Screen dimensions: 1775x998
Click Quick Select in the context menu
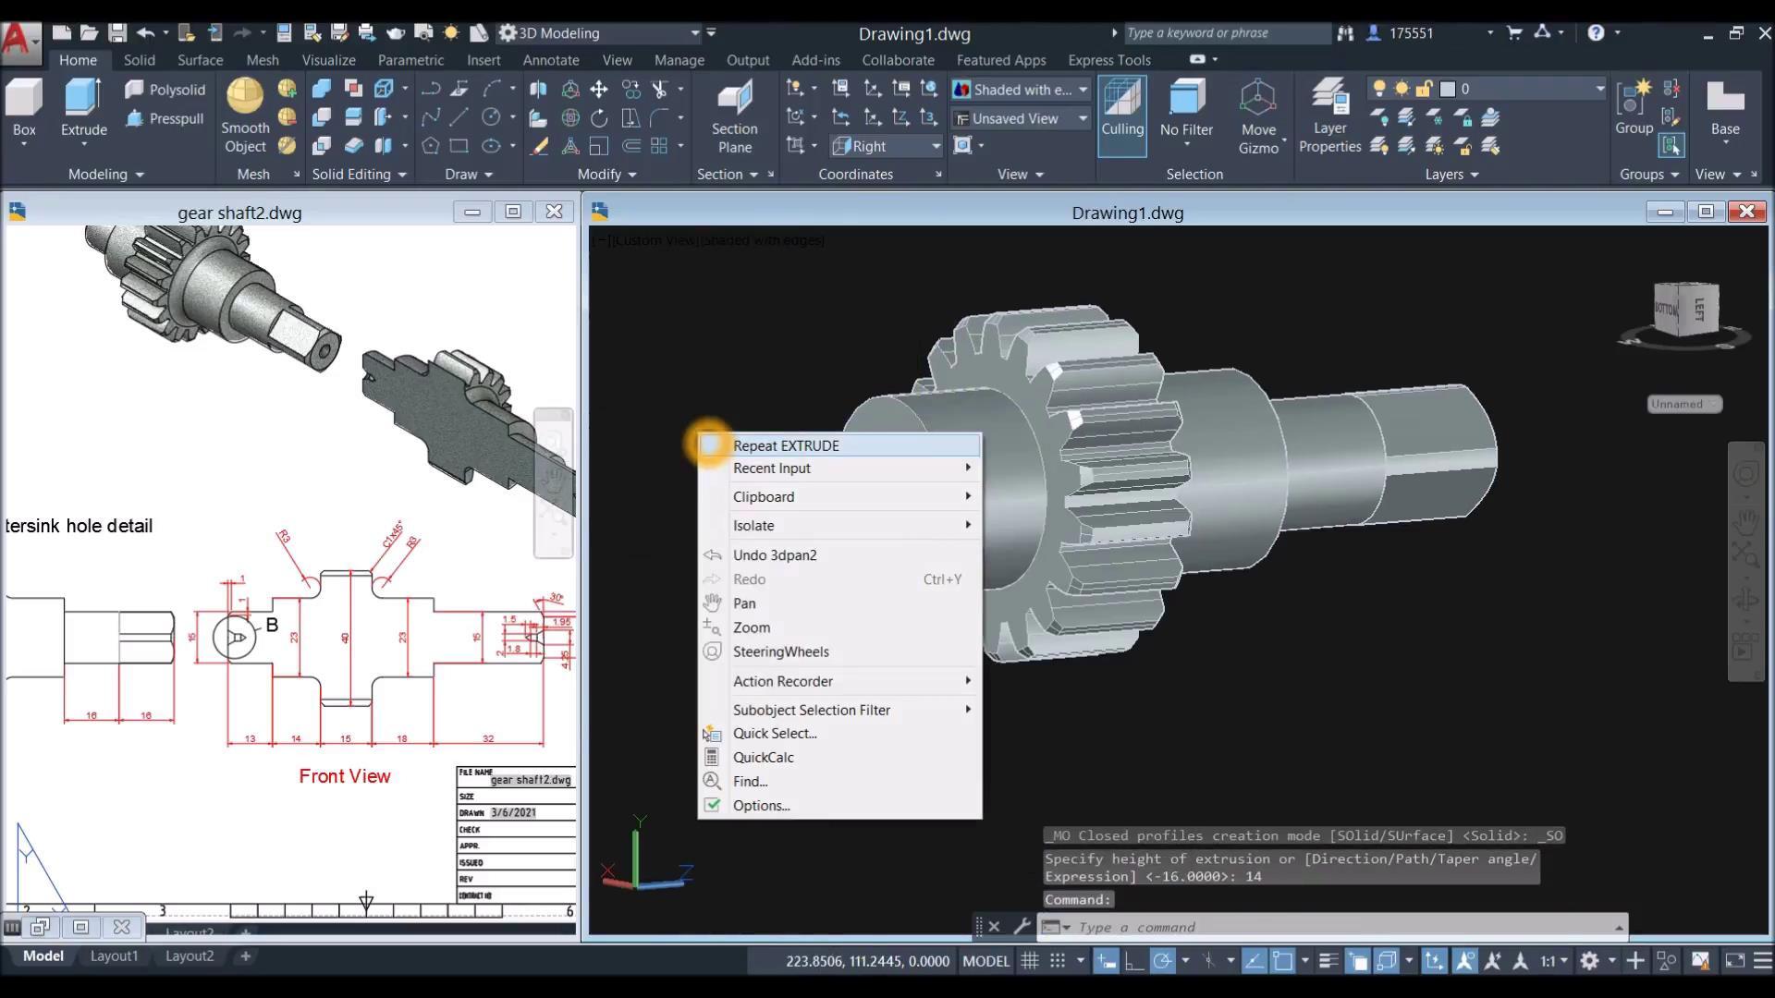[775, 734]
